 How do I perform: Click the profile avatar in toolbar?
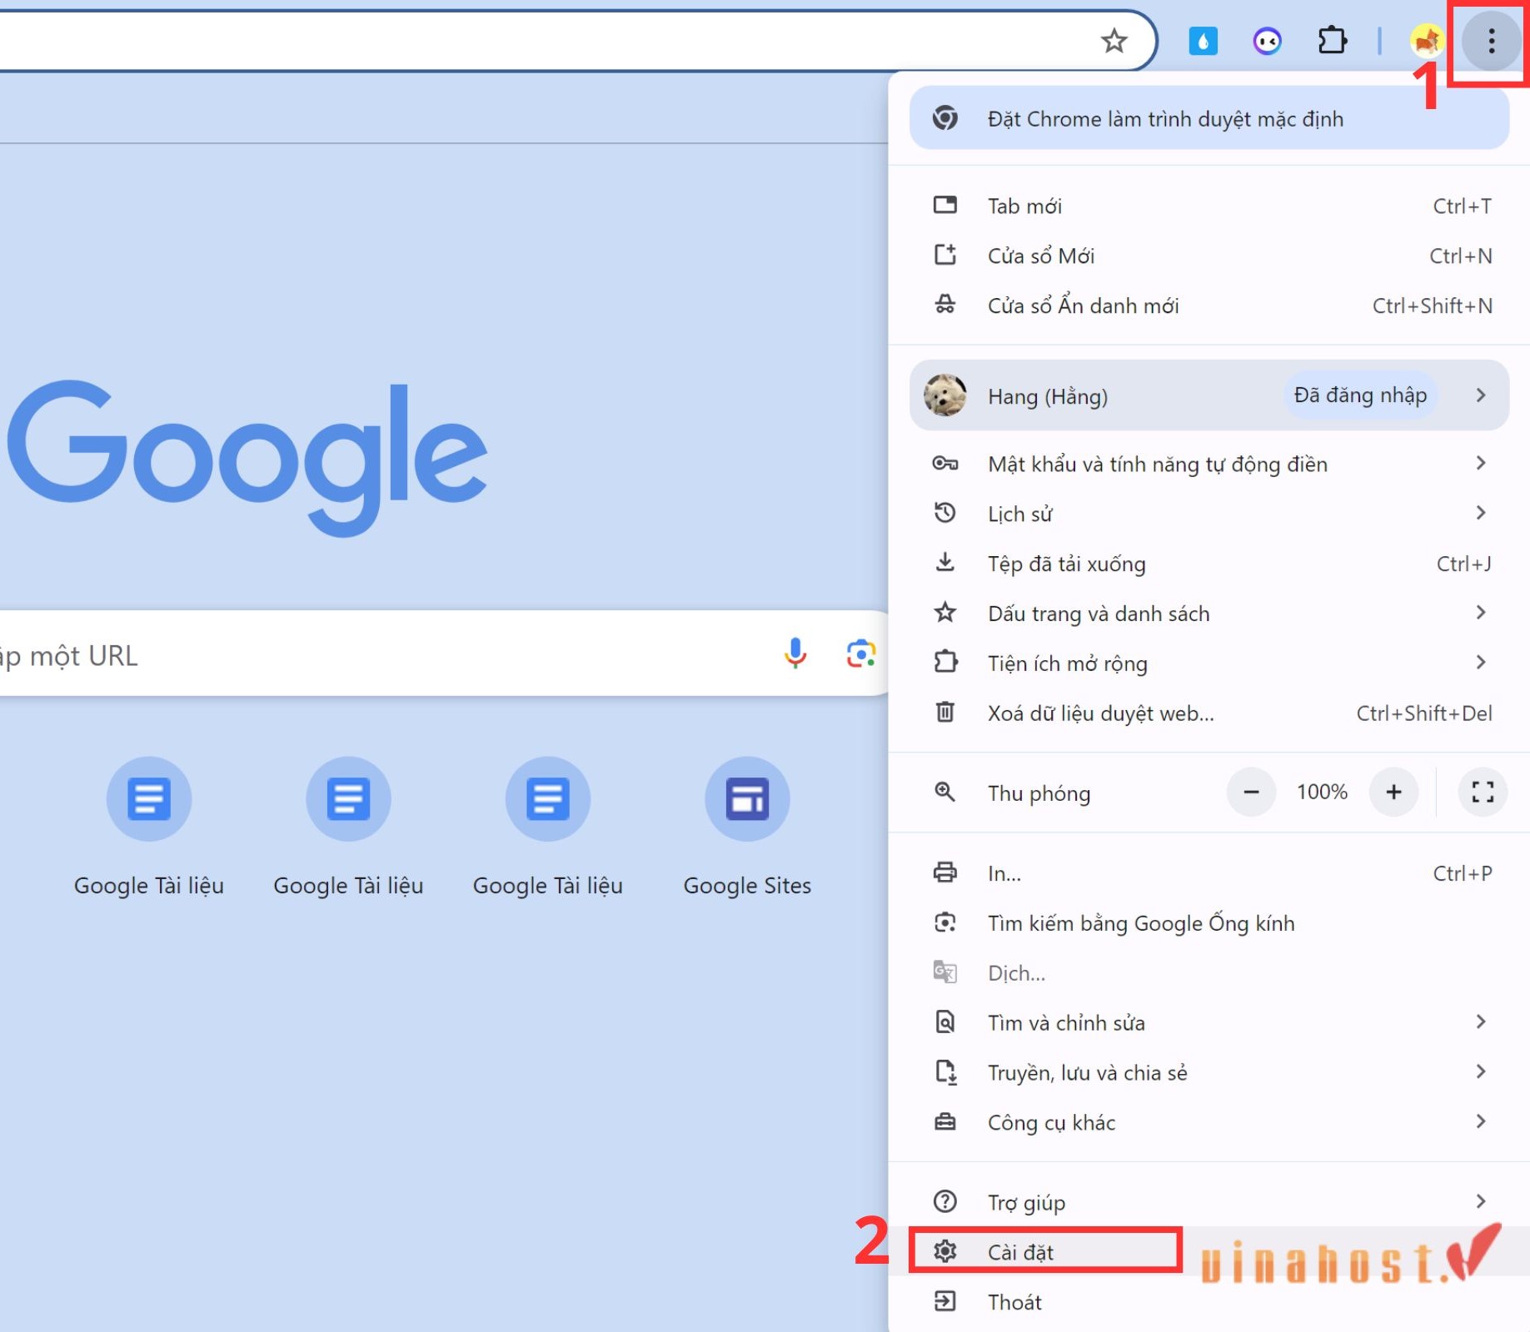point(1427,40)
